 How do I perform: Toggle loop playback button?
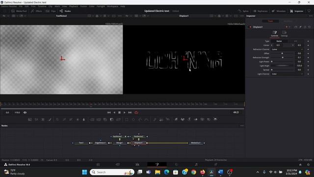pyautogui.click(x=136, y=113)
